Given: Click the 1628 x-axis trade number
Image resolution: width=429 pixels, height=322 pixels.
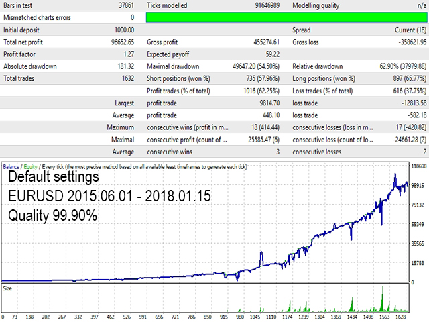Looking at the screenshot, I should 401,317.
